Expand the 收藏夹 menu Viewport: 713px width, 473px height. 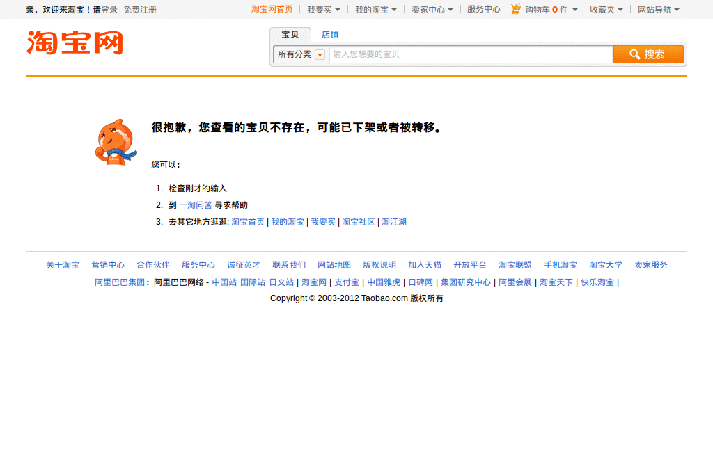pos(606,10)
